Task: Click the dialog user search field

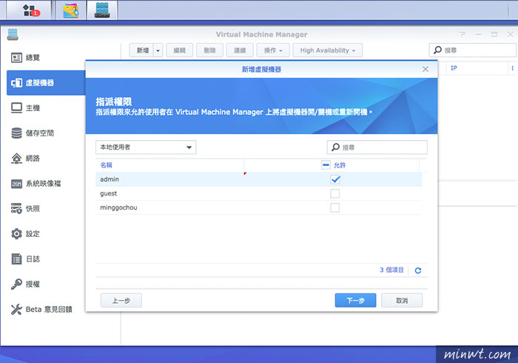Action: tap(377, 147)
